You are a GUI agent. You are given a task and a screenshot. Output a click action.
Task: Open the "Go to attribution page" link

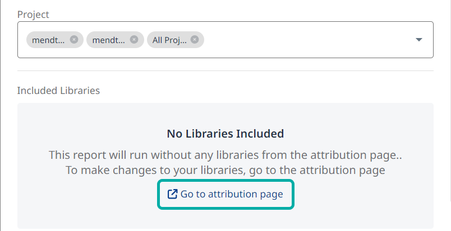[x=231, y=195]
